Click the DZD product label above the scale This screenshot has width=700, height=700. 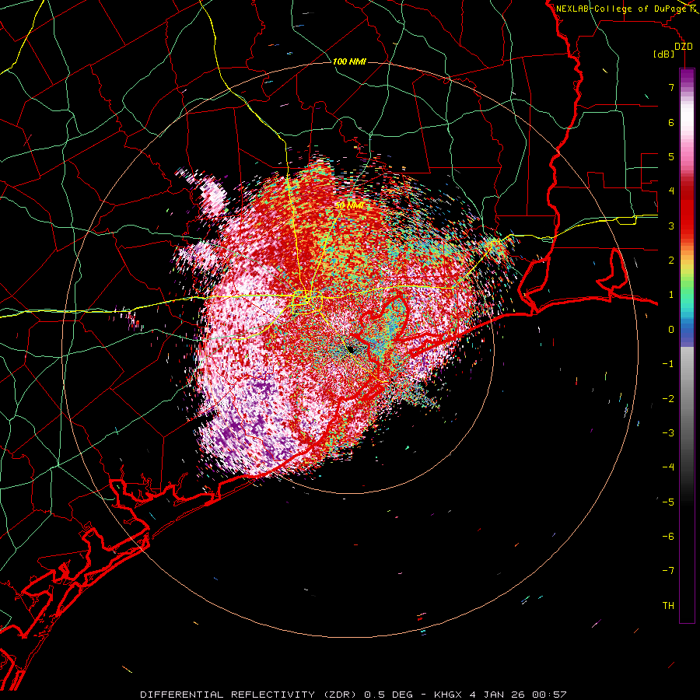click(x=684, y=47)
